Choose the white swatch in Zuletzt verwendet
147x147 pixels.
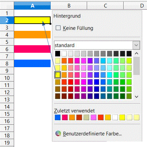click(115, 118)
